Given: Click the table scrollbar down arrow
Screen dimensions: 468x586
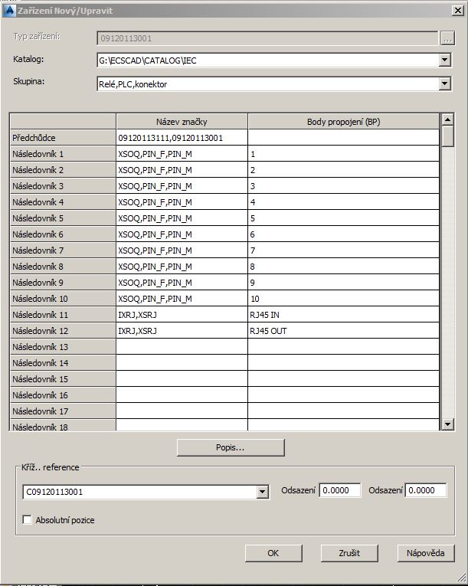Looking at the screenshot, I should click(447, 424).
